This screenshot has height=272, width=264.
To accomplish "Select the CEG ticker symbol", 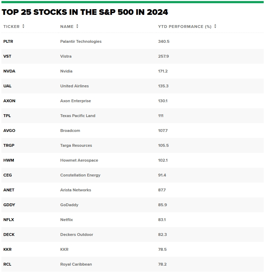I will click(x=8, y=175).
